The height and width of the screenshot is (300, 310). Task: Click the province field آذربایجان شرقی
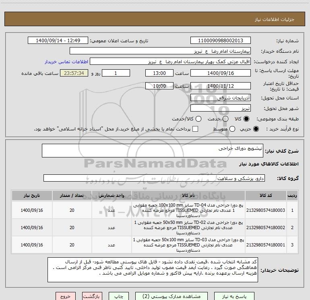coord(221,97)
